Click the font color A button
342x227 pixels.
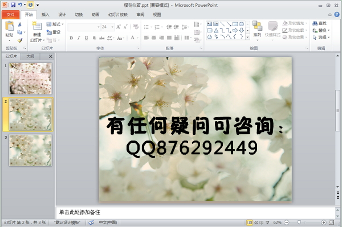[x=132, y=38]
